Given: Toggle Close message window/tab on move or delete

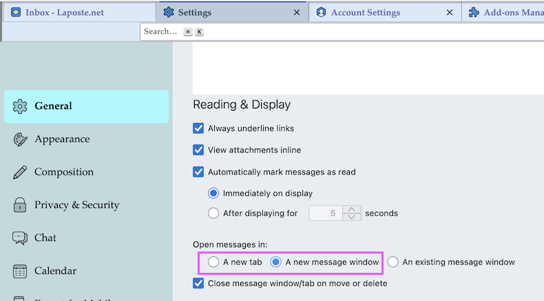Looking at the screenshot, I should [x=198, y=283].
